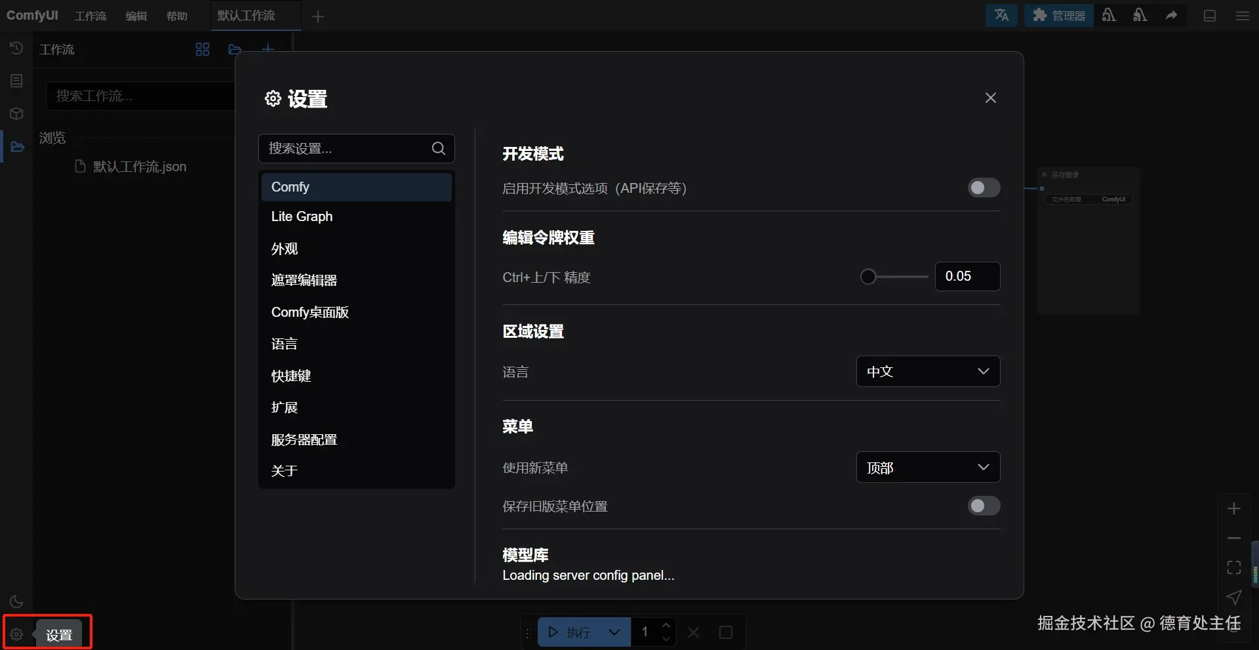Select the 关于 settings category
This screenshot has height=650, width=1259.
tap(357, 471)
